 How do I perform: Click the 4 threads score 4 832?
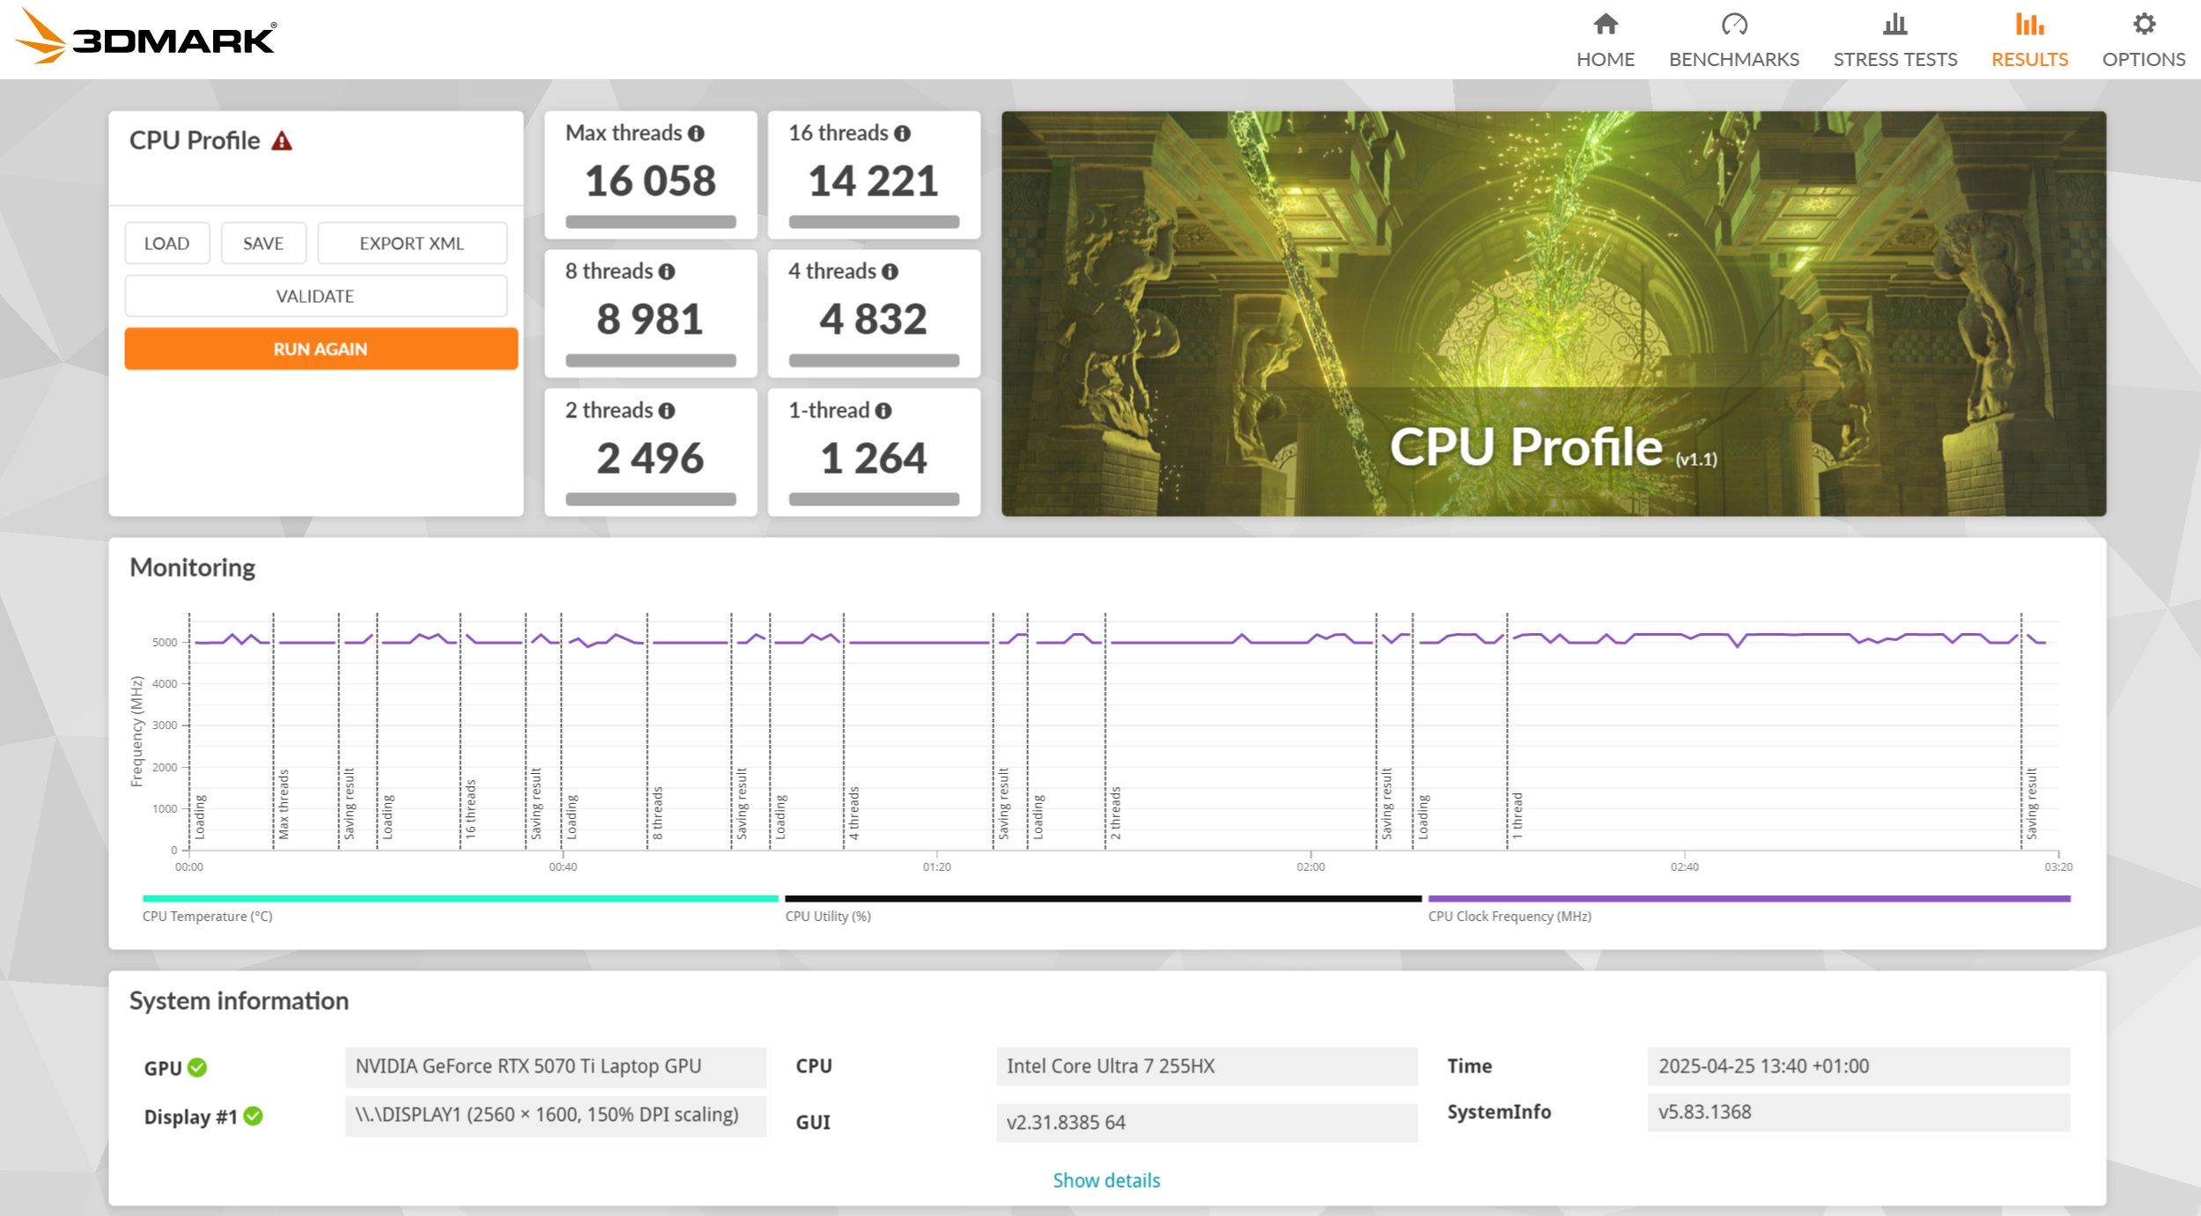pos(874,319)
